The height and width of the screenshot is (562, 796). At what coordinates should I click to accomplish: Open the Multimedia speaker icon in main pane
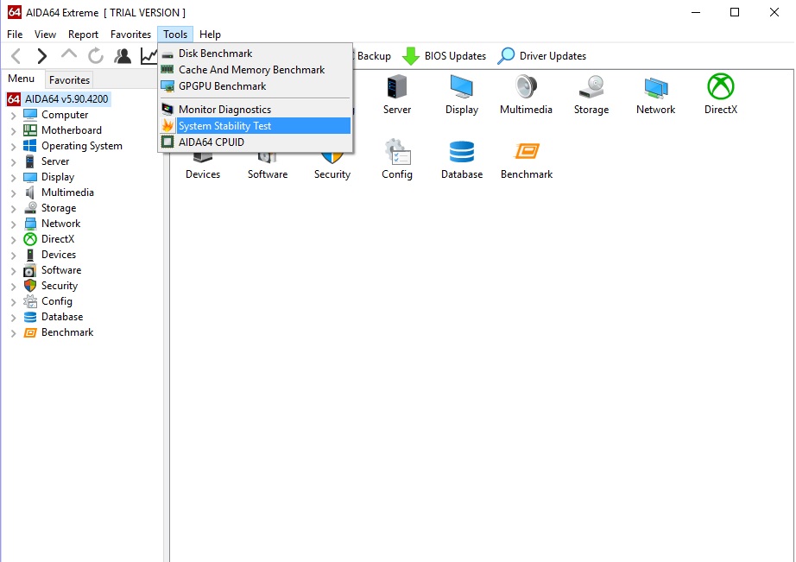click(x=526, y=95)
